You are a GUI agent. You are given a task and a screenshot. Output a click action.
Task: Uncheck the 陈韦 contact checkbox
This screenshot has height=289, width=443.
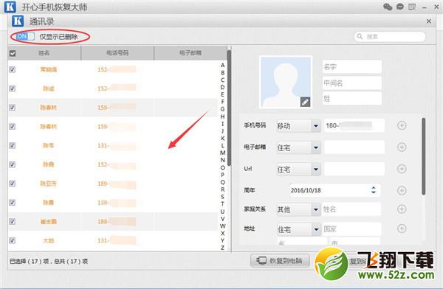12,145
